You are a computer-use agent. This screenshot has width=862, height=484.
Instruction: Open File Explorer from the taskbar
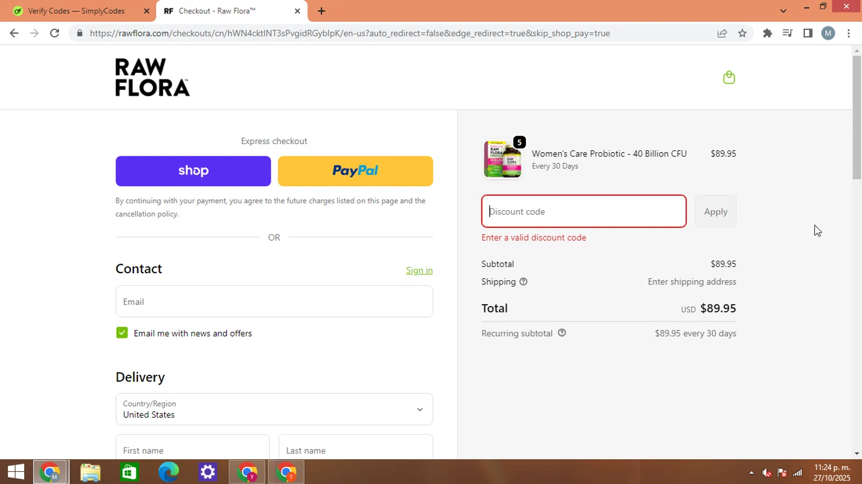90,472
